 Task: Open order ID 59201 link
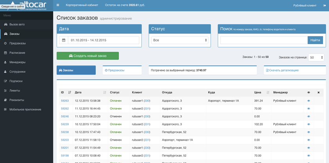coord(65,148)
